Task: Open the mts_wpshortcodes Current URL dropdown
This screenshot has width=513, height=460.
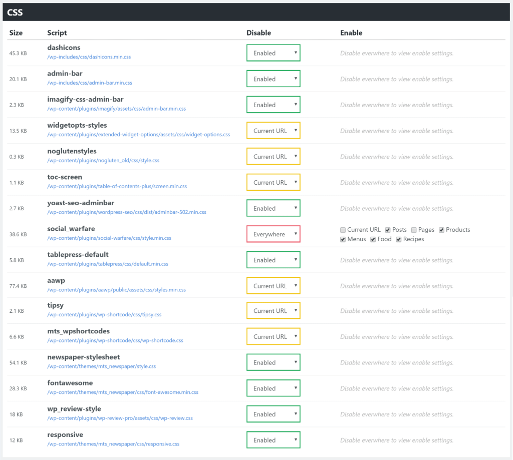Action: pos(273,336)
